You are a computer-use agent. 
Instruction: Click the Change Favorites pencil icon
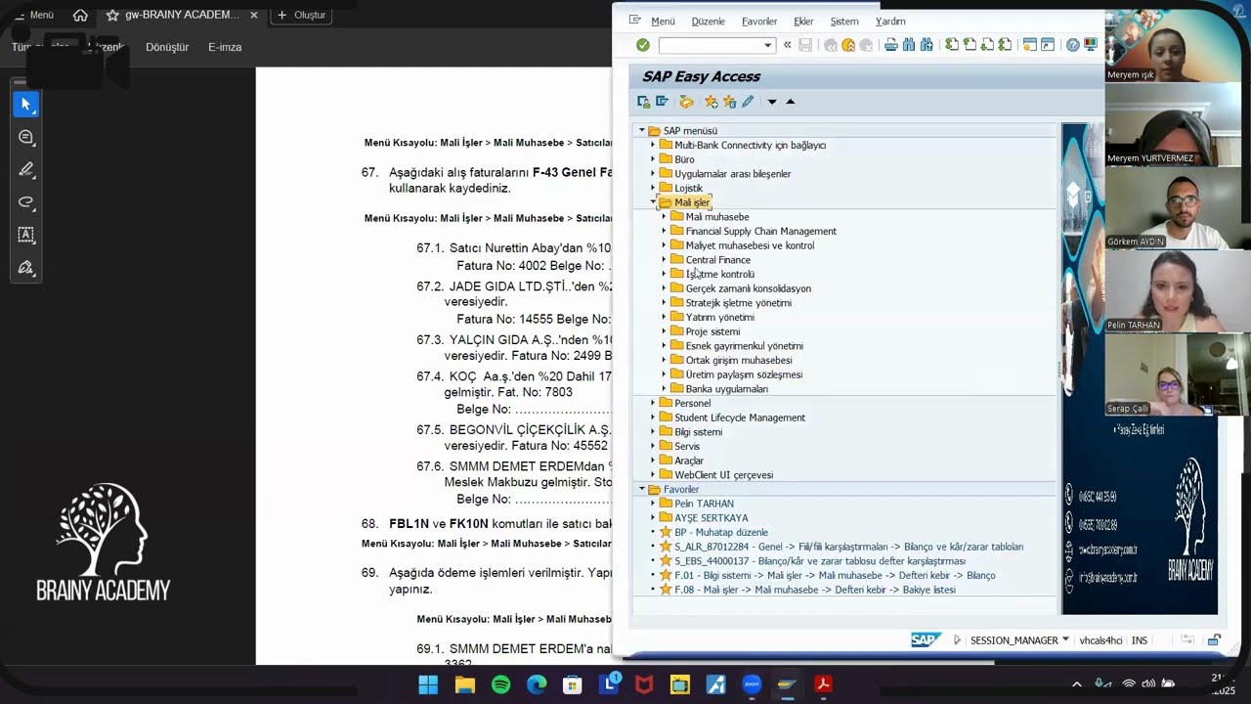pos(748,102)
